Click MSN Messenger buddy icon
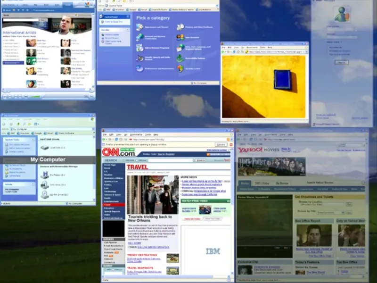 tap(342, 14)
